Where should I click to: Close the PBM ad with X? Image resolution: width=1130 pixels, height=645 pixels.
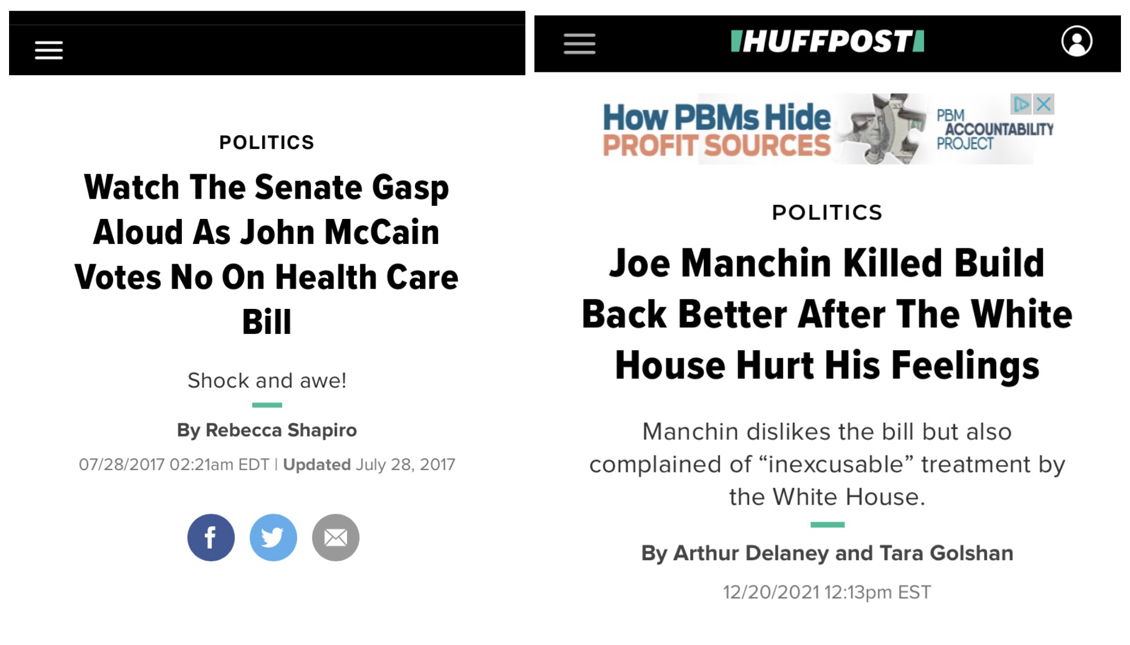(x=1043, y=104)
